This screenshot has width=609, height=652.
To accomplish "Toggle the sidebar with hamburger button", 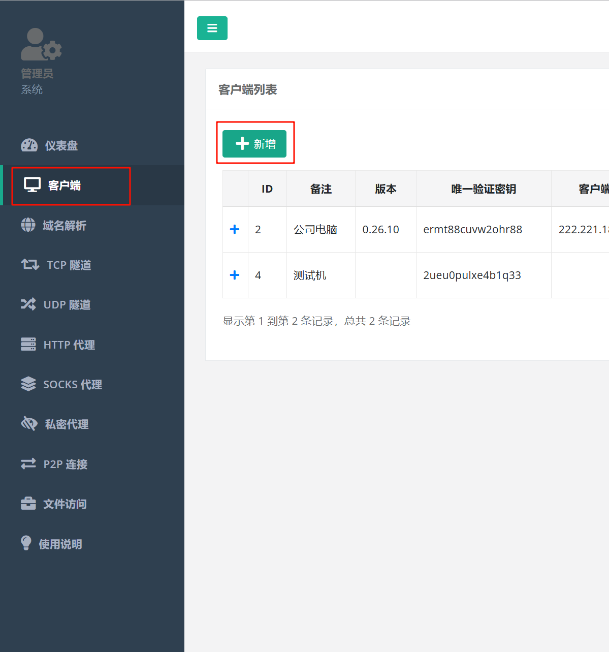I will (212, 28).
